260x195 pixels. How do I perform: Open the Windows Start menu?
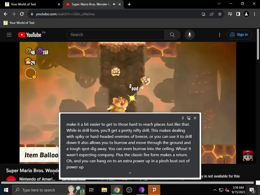pos(6,190)
